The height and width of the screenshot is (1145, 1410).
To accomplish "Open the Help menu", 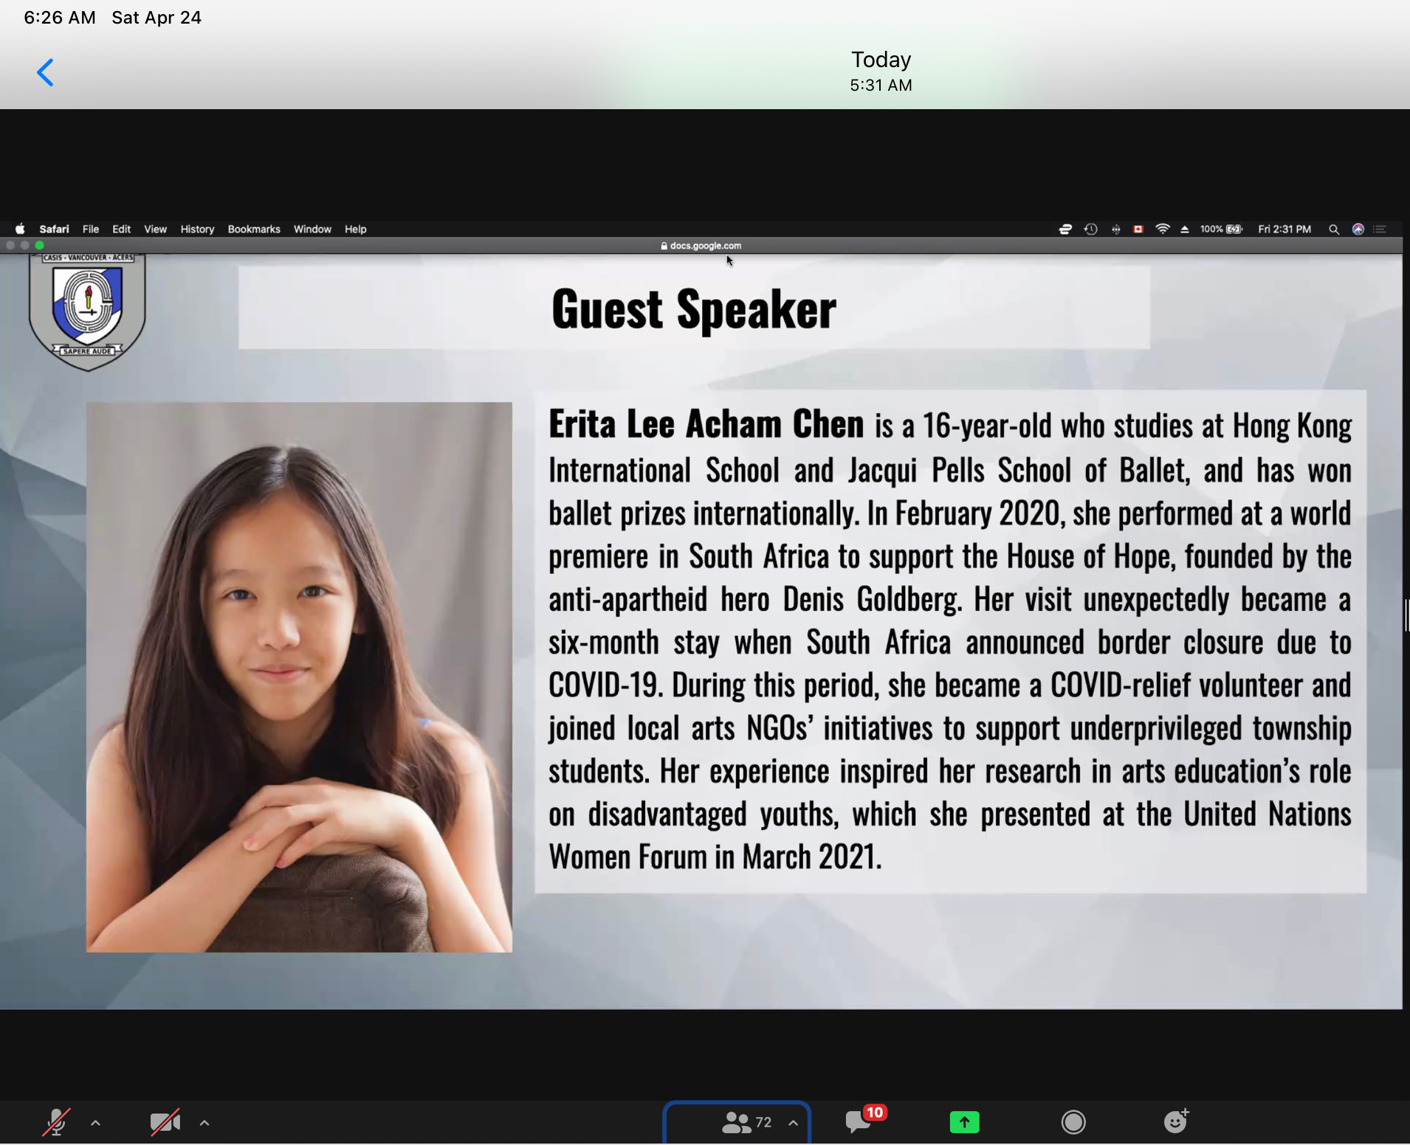I will [x=356, y=229].
